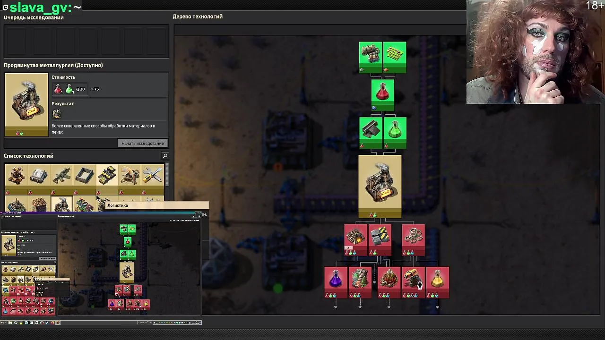605x340 pixels.
Task: Select the steel beam processing technology node
Action: (x=370, y=133)
